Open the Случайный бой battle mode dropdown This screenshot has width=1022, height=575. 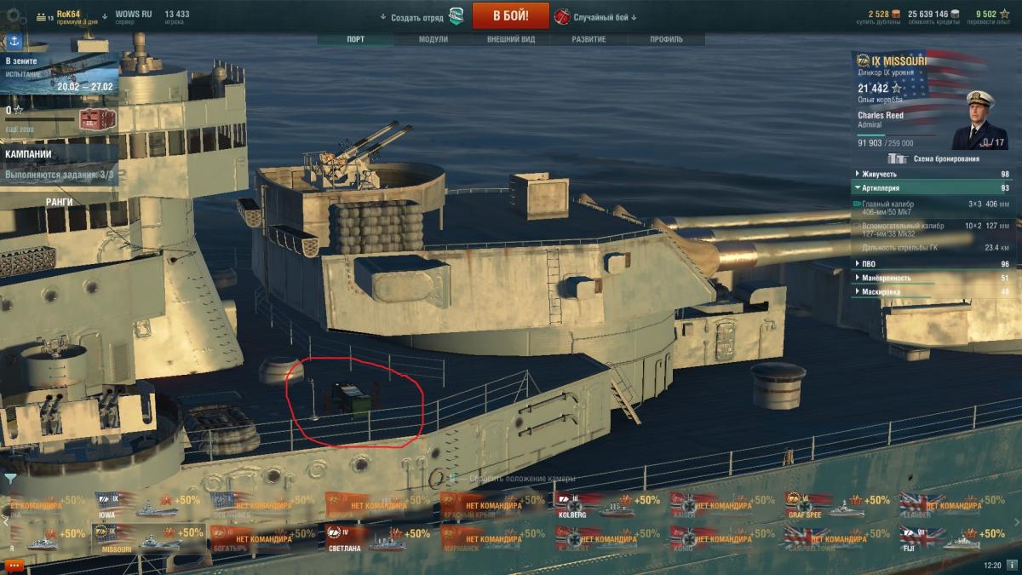[x=608, y=17]
